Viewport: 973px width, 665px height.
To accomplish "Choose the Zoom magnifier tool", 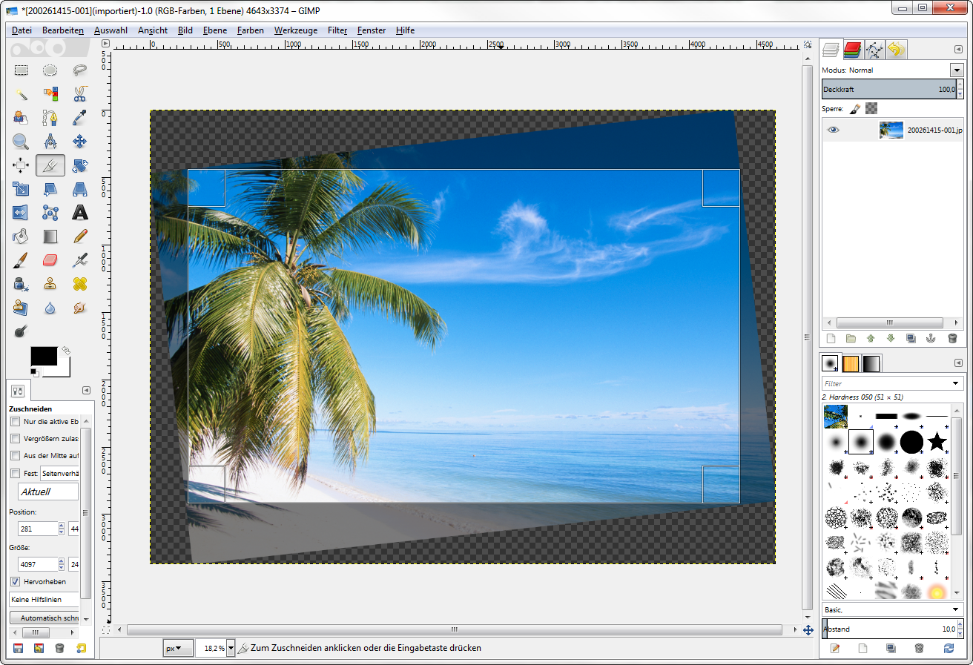I will (x=21, y=141).
